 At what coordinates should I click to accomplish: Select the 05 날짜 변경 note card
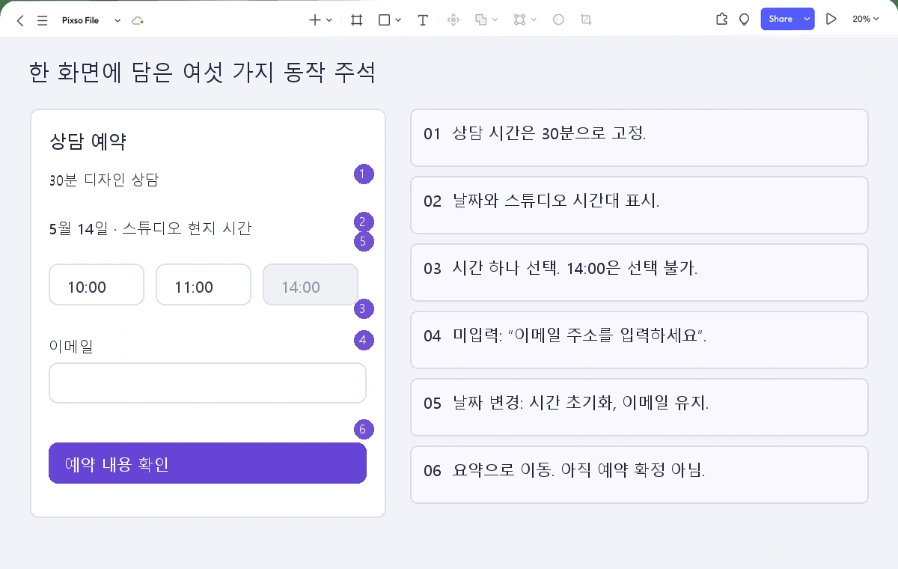click(x=639, y=407)
